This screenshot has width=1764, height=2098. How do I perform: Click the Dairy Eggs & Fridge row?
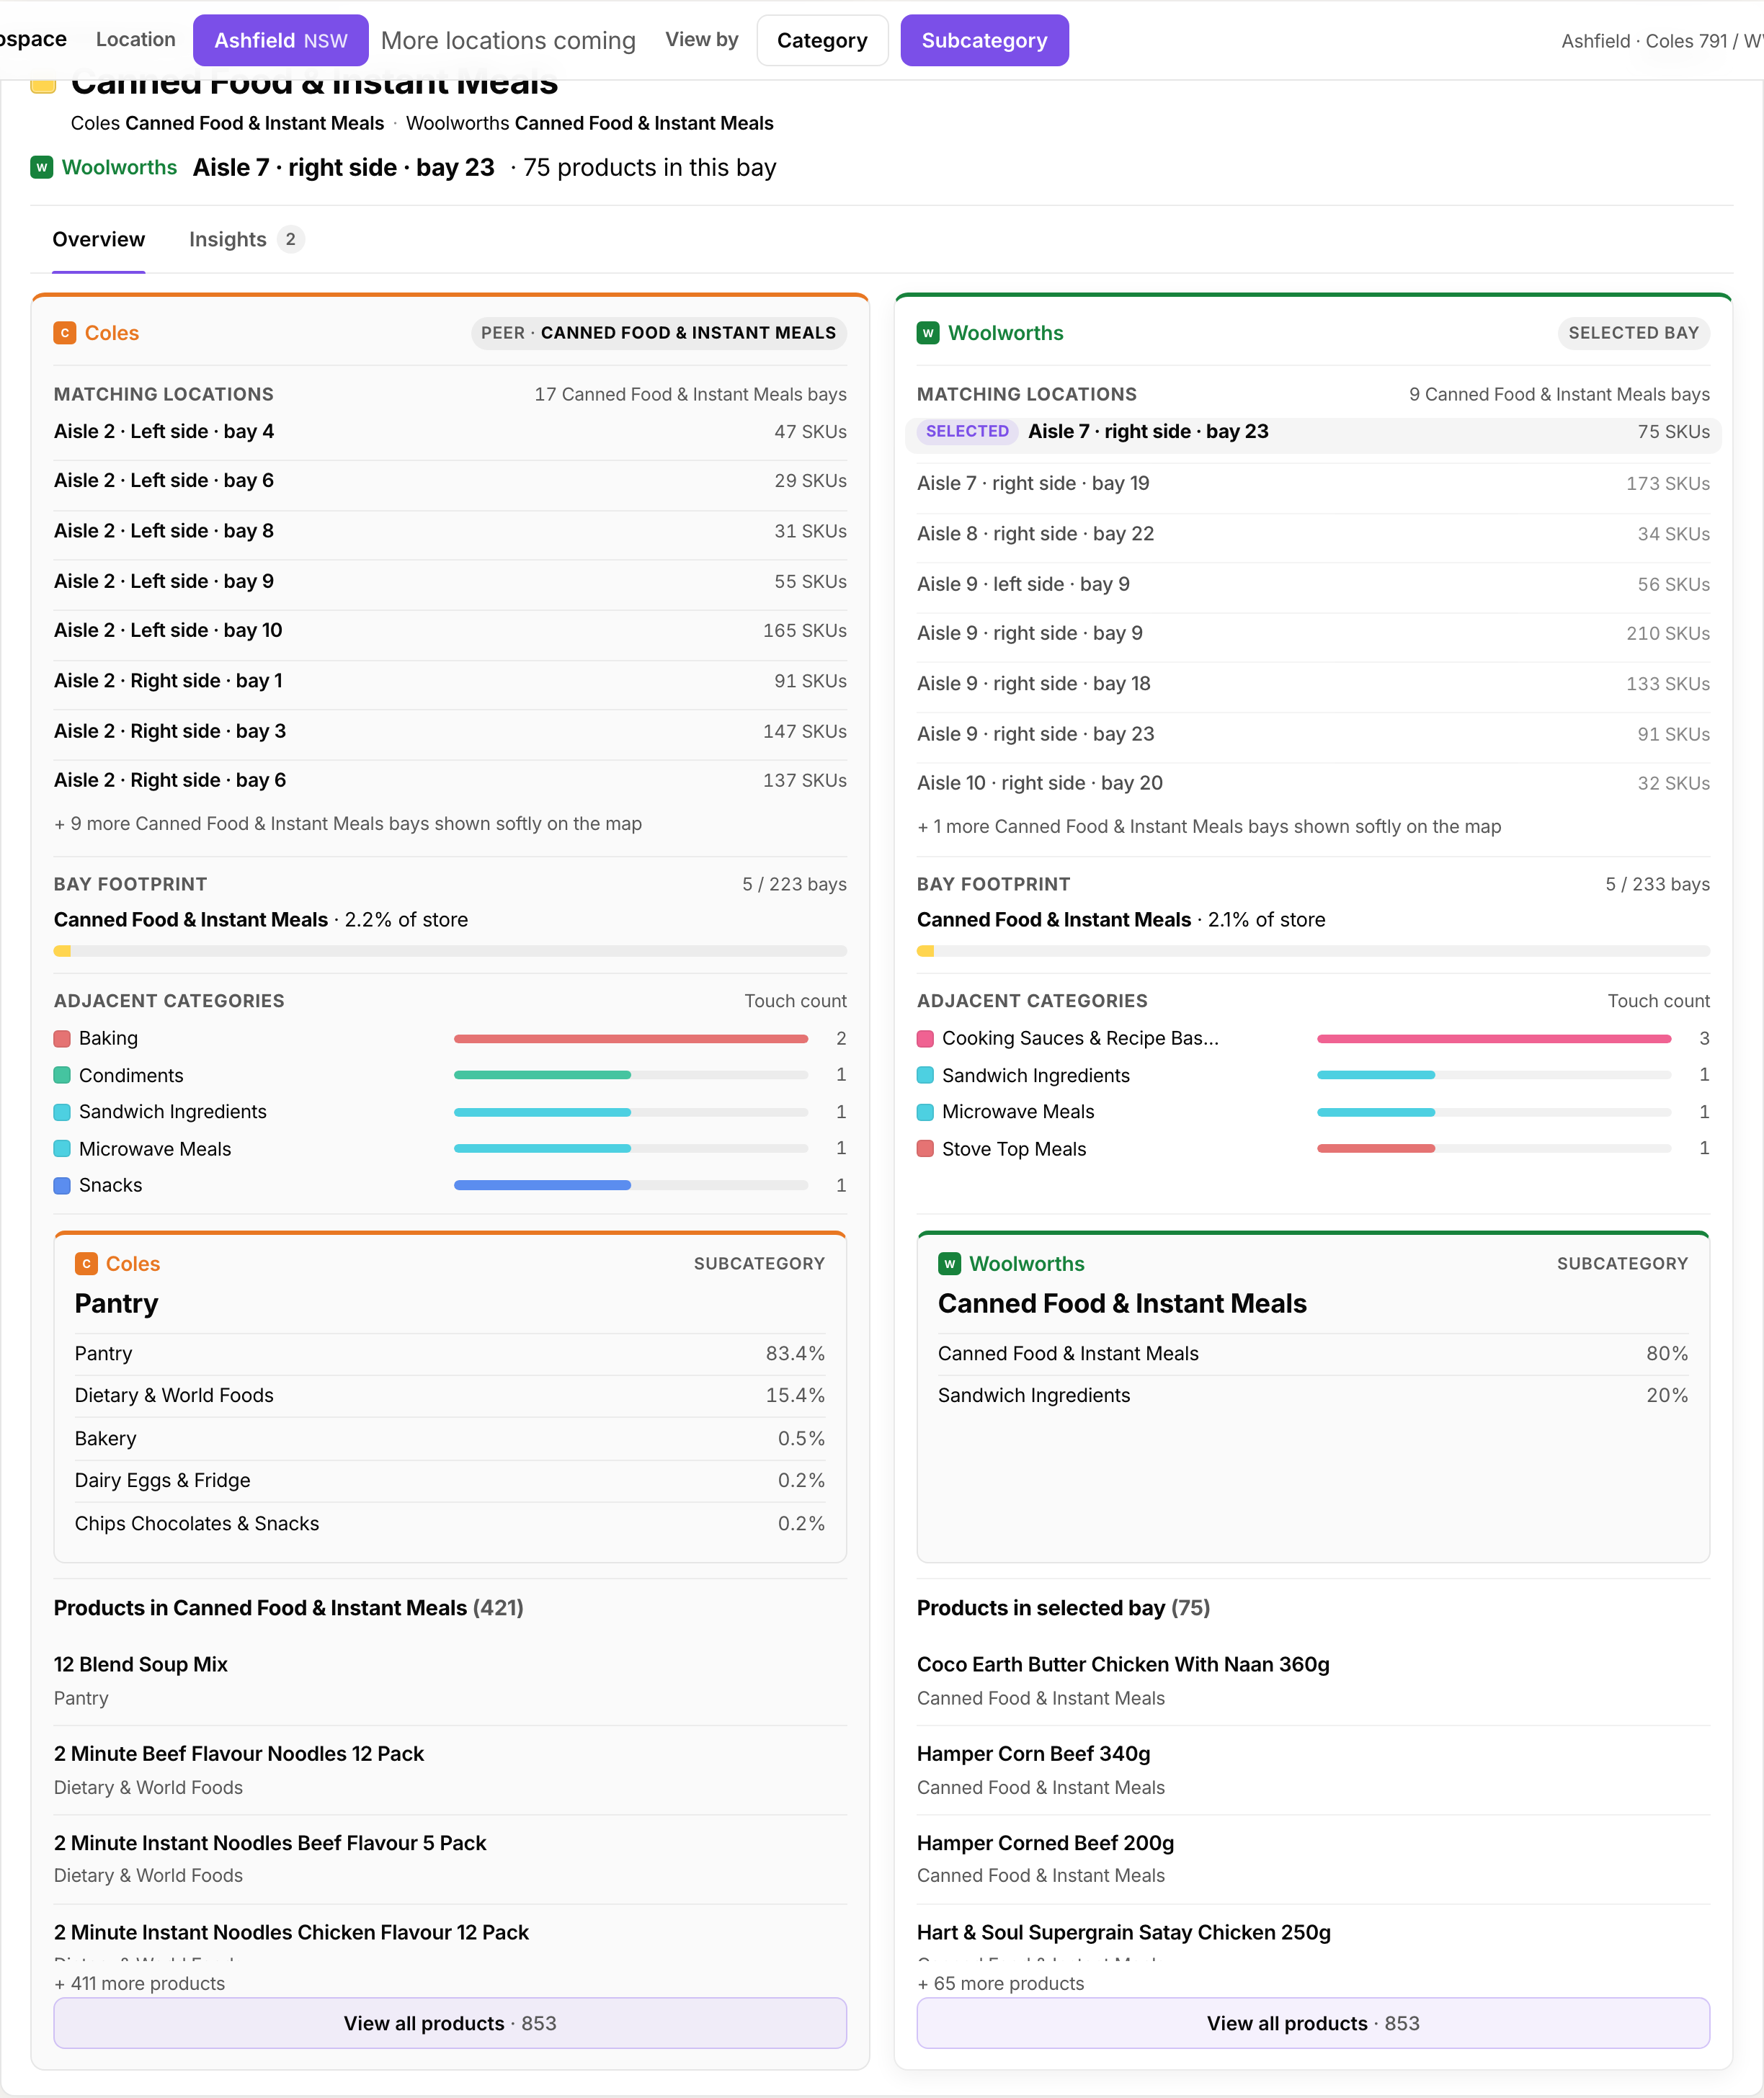450,1481
